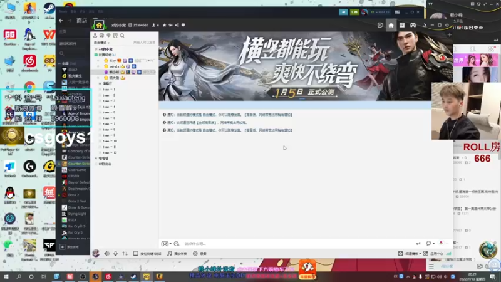
Task: Click the Steam friends green button at top
Action: (354, 12)
